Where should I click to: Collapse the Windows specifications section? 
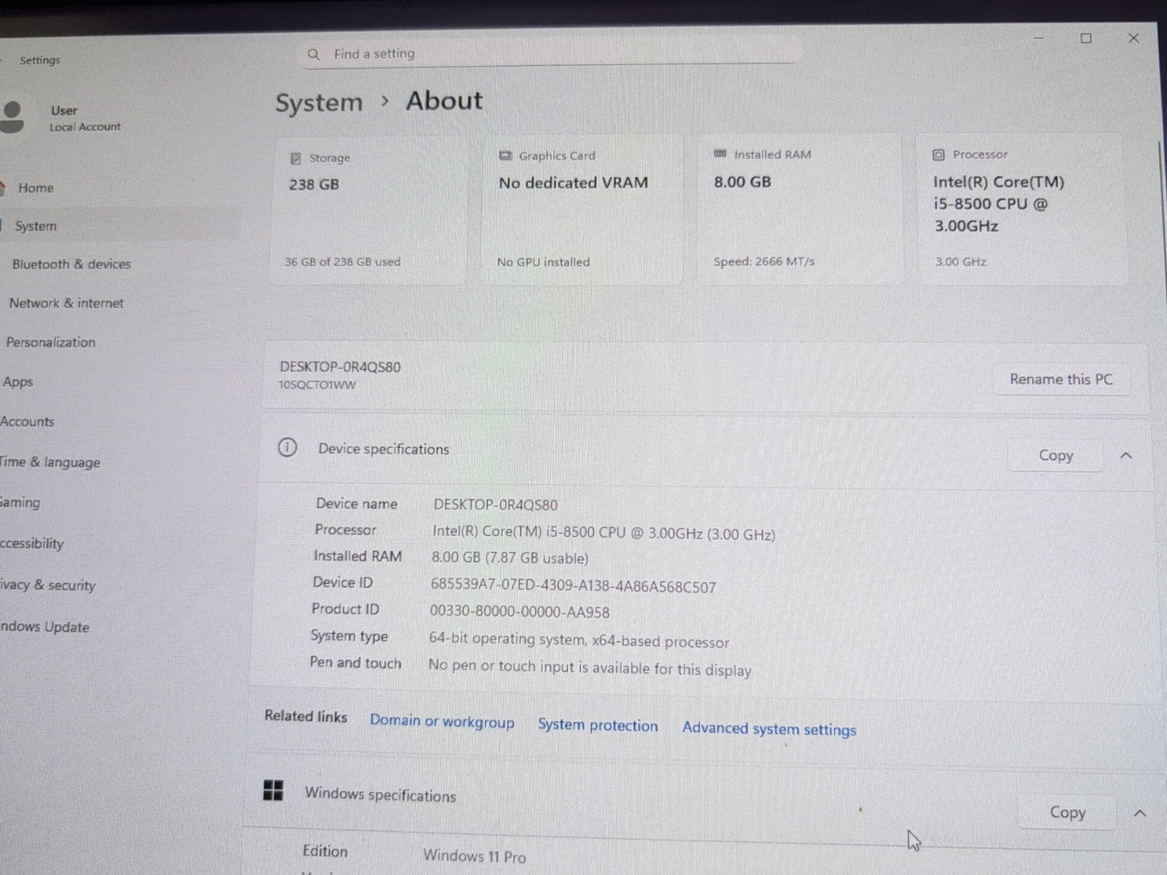(x=1140, y=814)
